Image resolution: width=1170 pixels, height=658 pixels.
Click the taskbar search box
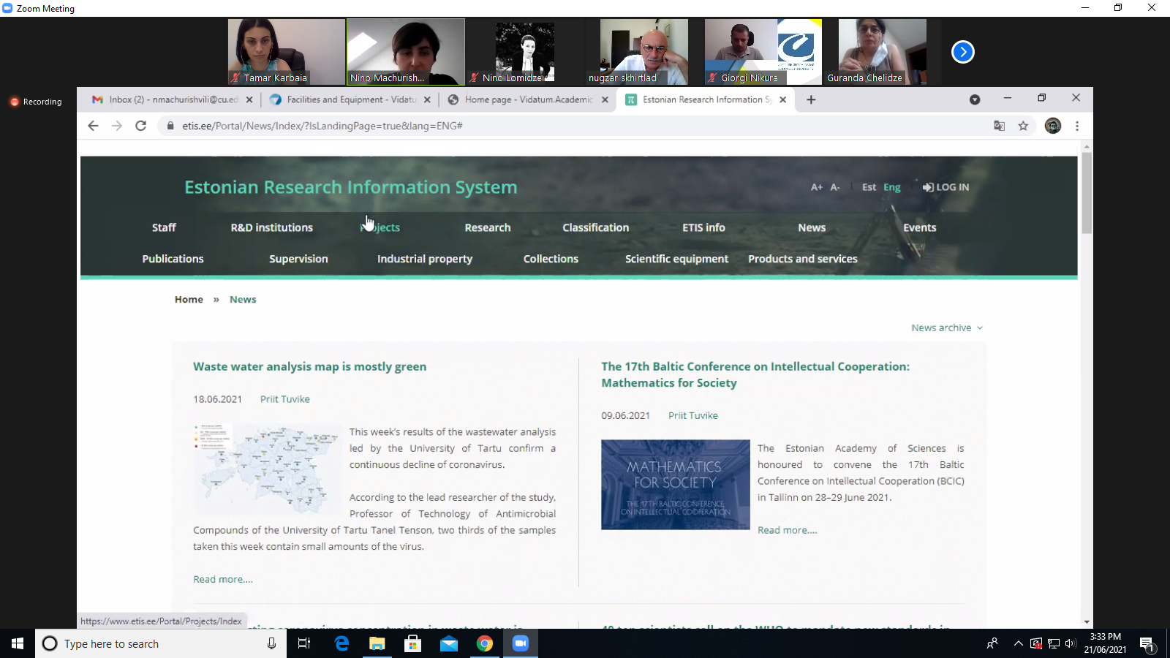pos(161,643)
